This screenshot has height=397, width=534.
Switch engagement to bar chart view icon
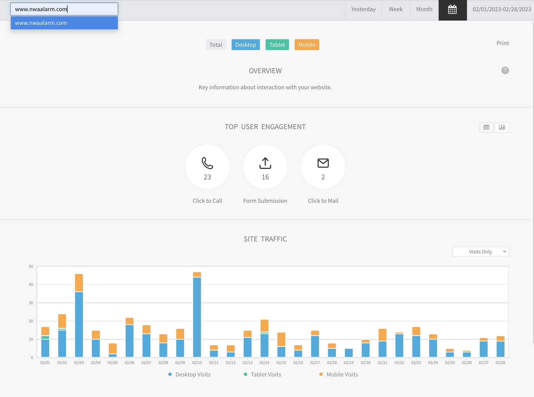pyautogui.click(x=501, y=127)
